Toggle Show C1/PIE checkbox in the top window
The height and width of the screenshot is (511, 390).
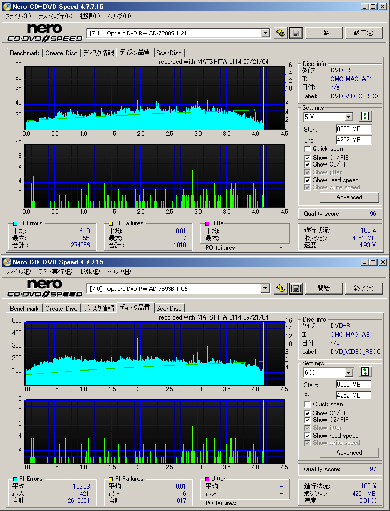click(307, 157)
